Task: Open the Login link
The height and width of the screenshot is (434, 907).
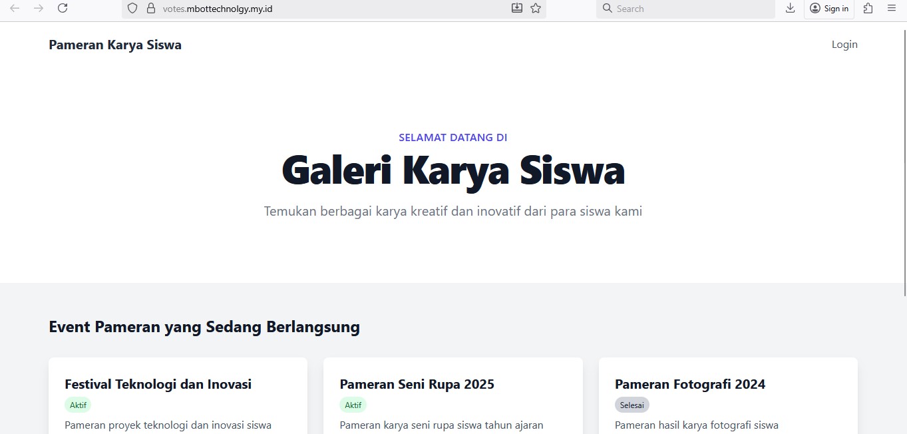Action: (844, 44)
